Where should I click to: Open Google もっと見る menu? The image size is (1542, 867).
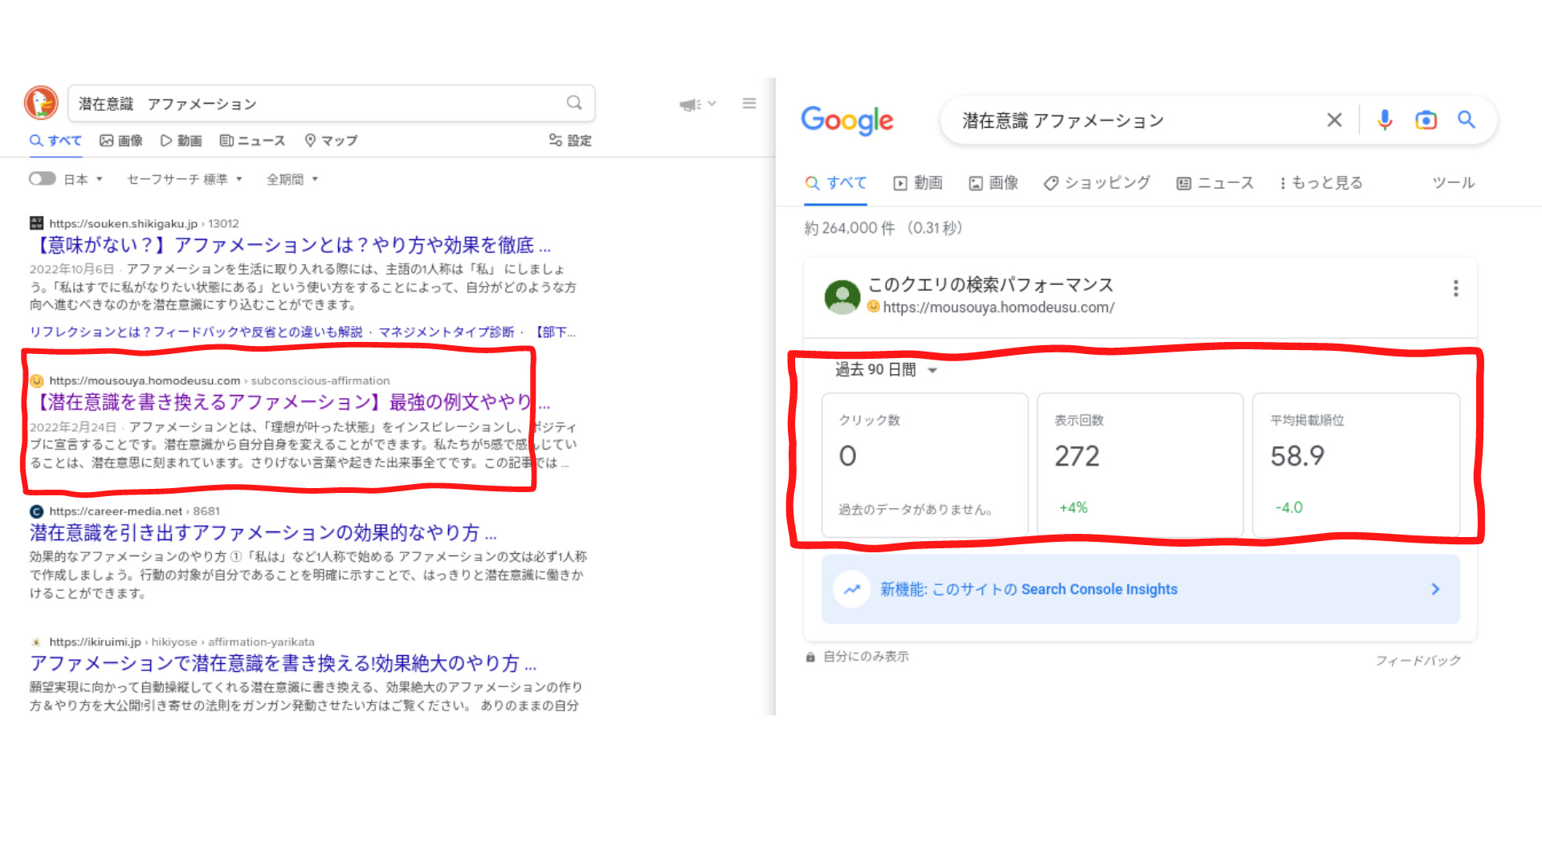tap(1320, 183)
